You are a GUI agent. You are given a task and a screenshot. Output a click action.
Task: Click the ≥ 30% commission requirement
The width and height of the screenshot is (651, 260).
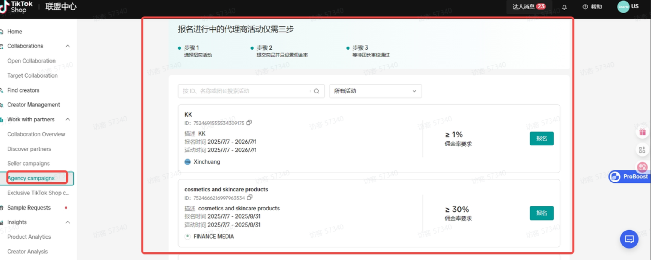point(457,209)
